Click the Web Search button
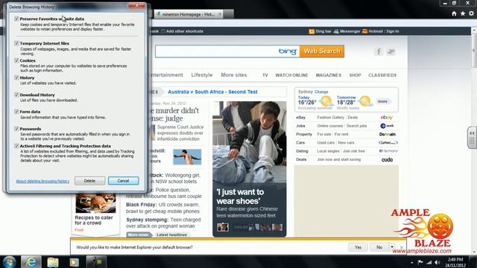Image resolution: width=477 pixels, height=268 pixels. coord(322,51)
